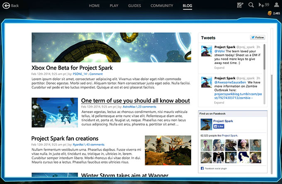Open search with the magnifier icon
Image resolution: width=282 pixels, height=184 pixels.
click(251, 5)
